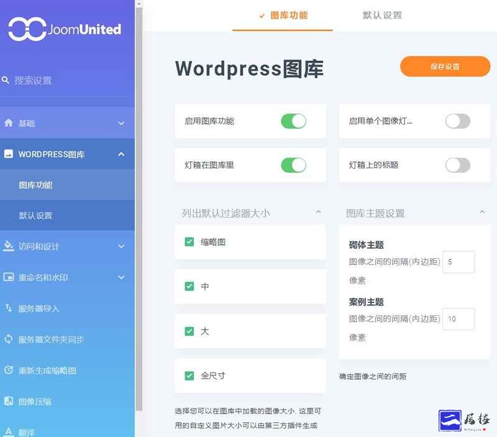The image size is (497, 437).
Task: Click the Wordpress图库 page heading
Action: click(x=249, y=68)
